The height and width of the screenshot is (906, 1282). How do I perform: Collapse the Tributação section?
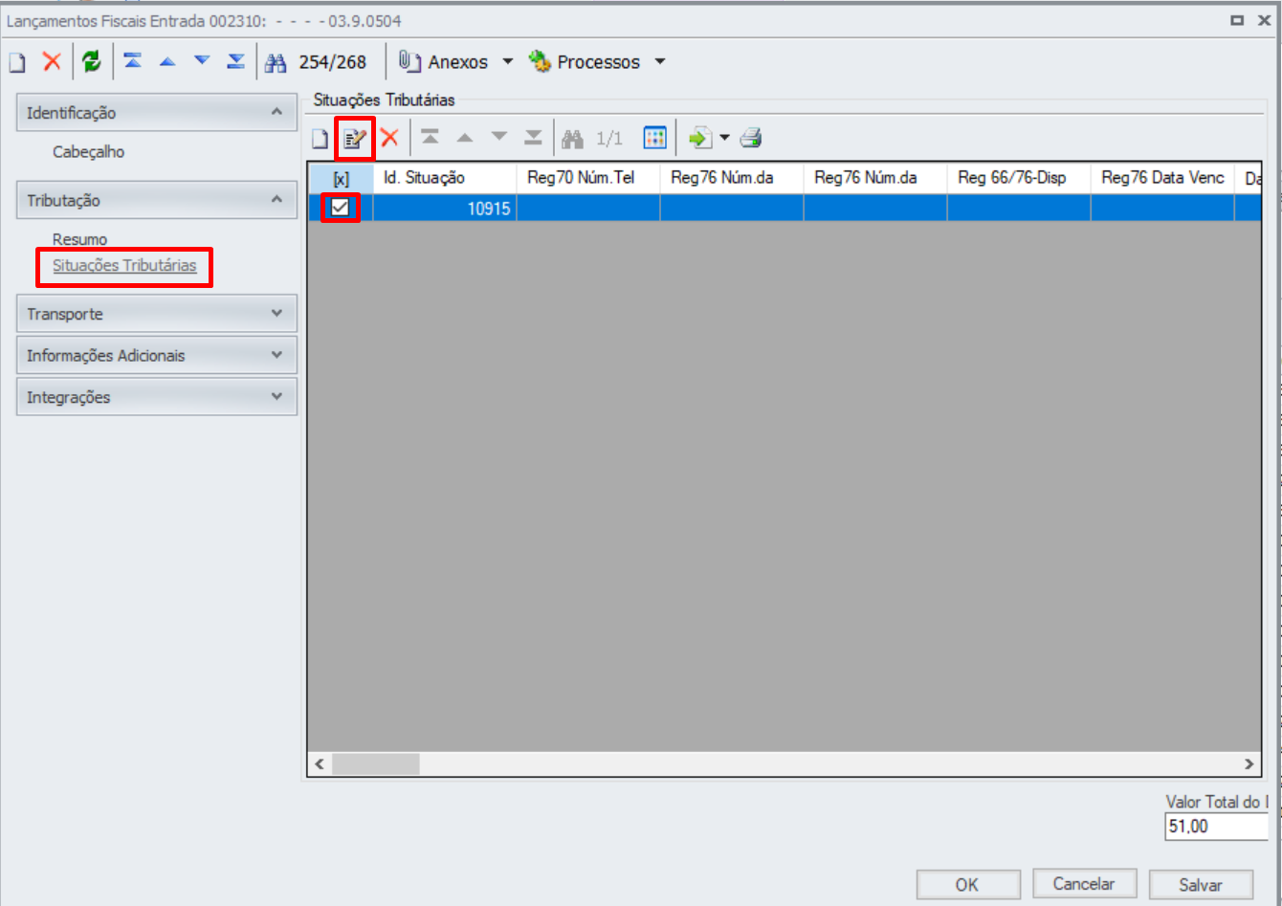[276, 199]
